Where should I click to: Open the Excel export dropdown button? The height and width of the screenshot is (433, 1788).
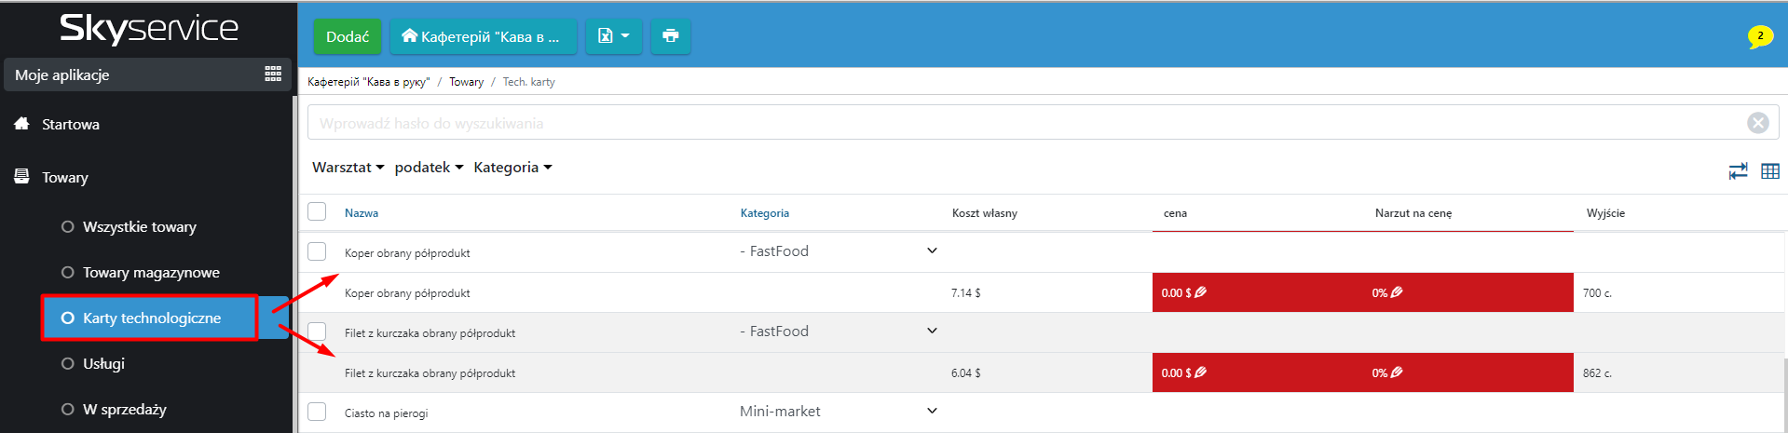(613, 36)
